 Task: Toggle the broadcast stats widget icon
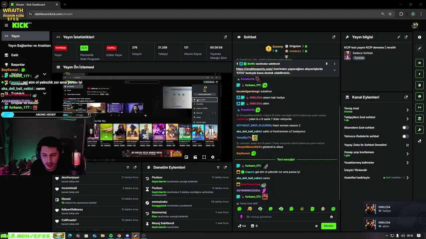coord(420,107)
